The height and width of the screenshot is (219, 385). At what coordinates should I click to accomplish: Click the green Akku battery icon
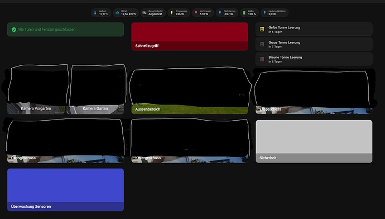(244, 12)
